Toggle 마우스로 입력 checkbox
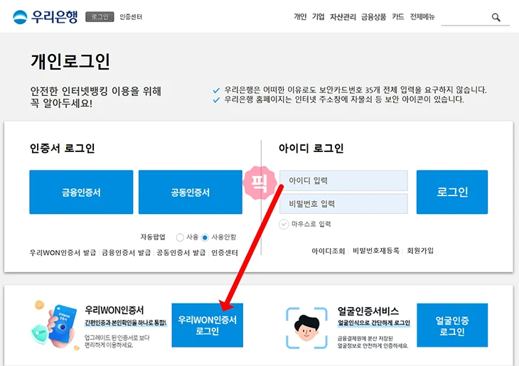 point(284,225)
